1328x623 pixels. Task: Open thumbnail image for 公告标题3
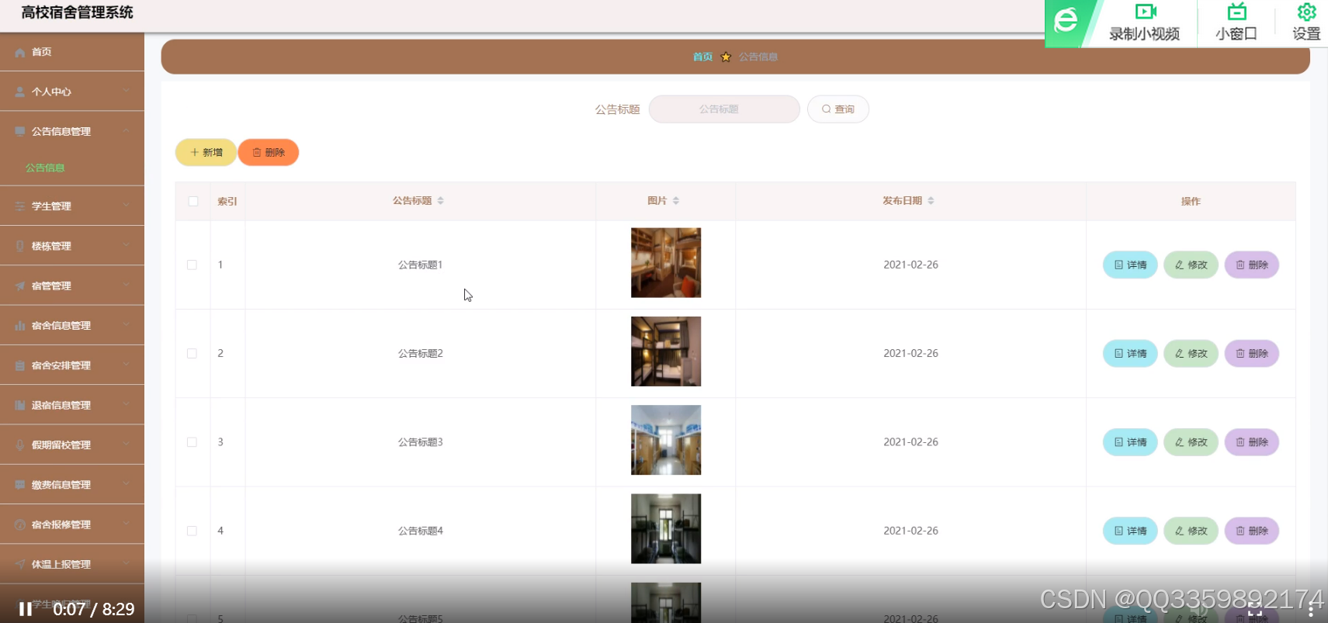coord(666,440)
